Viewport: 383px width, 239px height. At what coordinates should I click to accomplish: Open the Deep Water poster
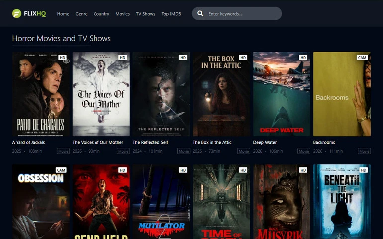pyautogui.click(x=282, y=94)
